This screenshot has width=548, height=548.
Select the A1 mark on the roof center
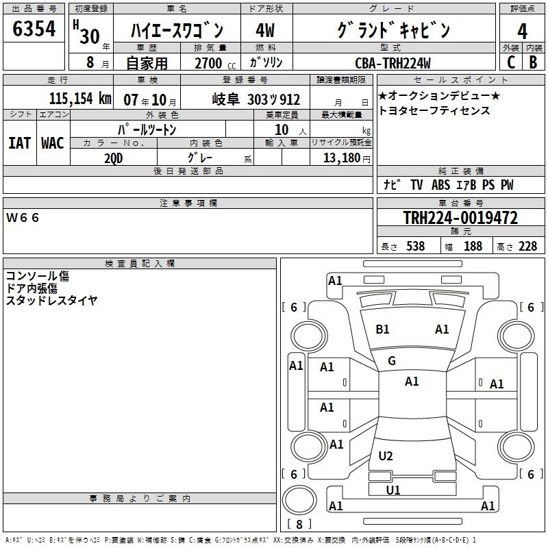[x=412, y=382]
